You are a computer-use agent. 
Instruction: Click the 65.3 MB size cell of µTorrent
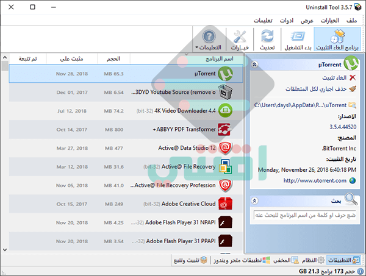point(113,74)
